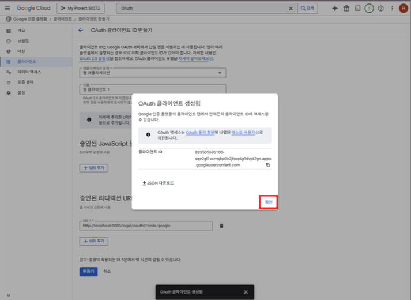Click the back arrow beside OAuth 클라이언트 ID 만들기
The image size is (411, 300).
[81, 31]
